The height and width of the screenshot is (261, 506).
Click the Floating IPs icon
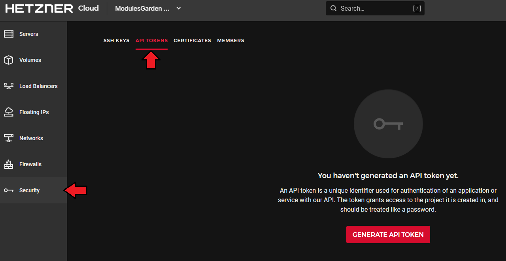coord(9,112)
